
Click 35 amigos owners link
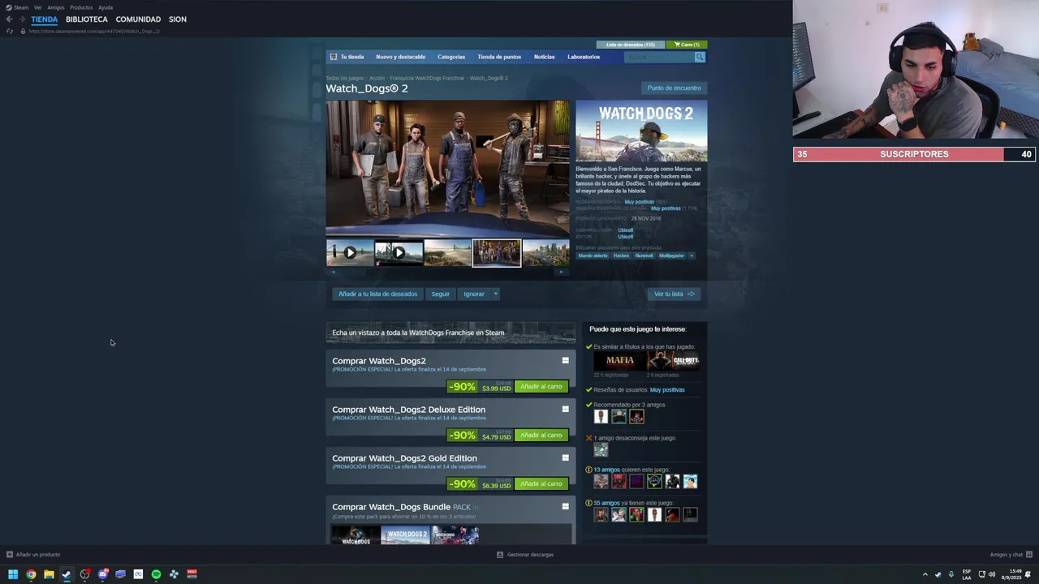[x=606, y=503]
